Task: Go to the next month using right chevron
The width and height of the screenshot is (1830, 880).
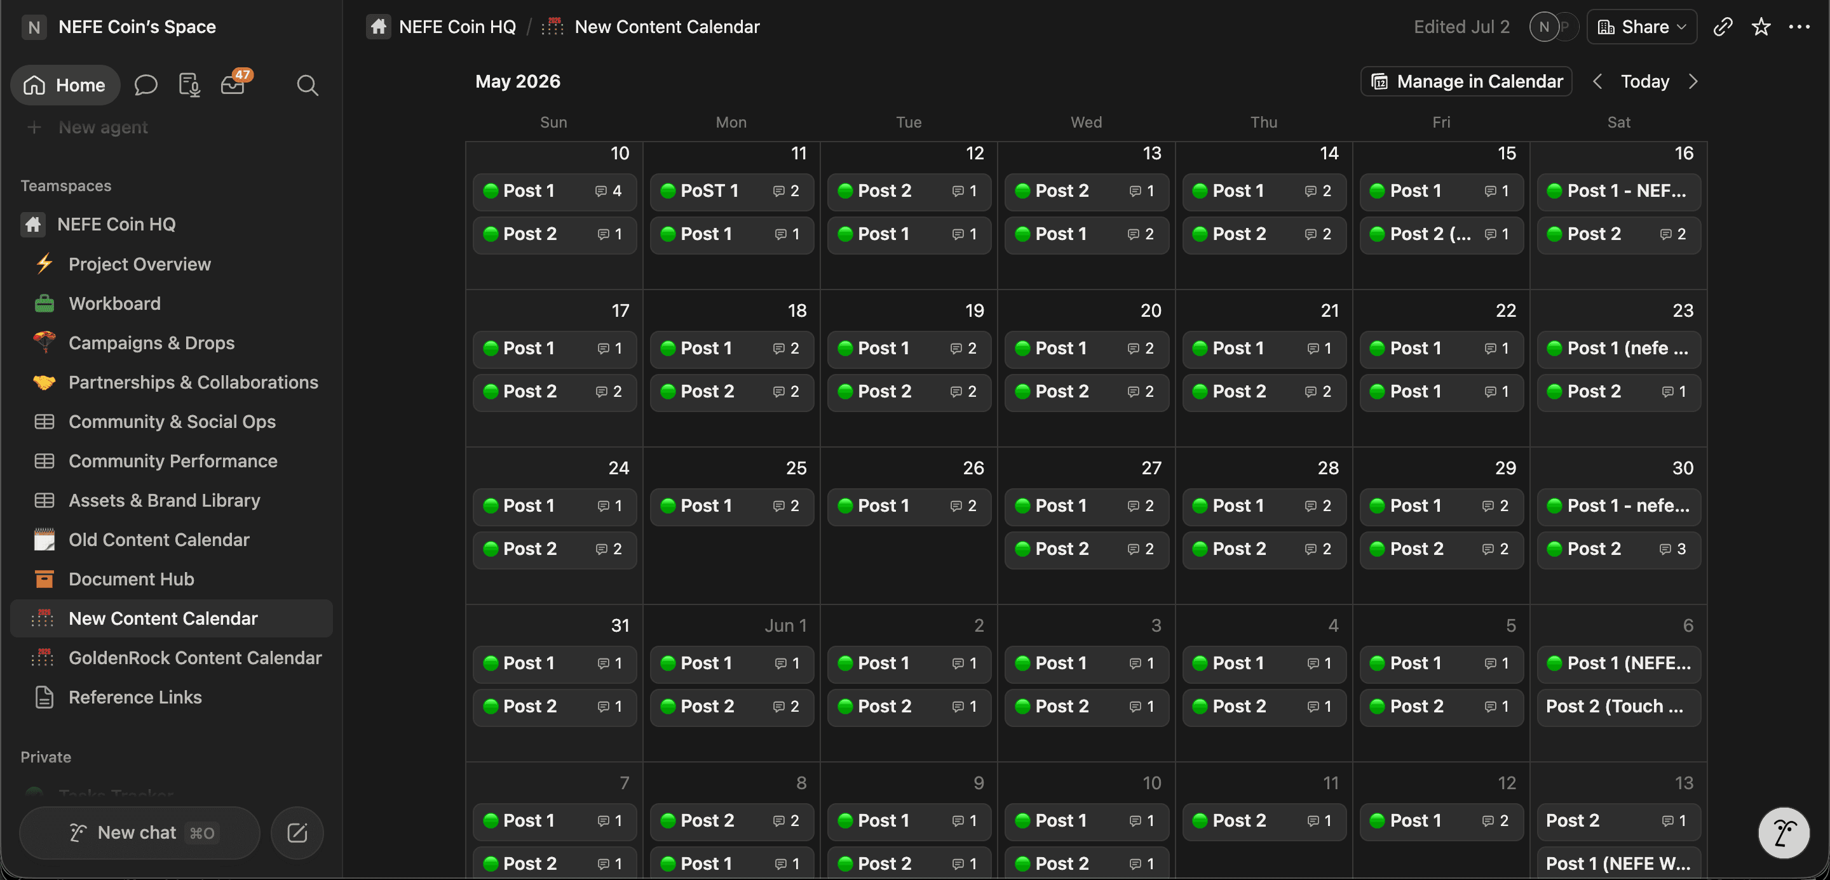Action: [1693, 82]
